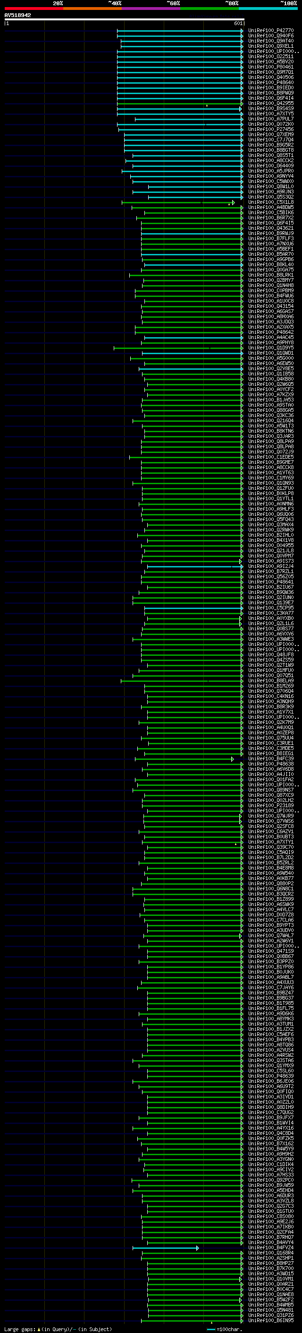Select UniRef100_Q1MFU0 label
This screenshot has width=302, height=1333.
click(270, 670)
